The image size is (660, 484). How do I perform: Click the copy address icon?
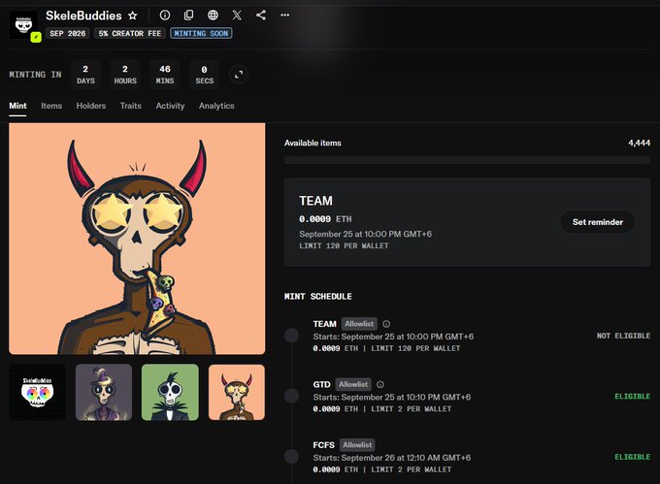(x=189, y=16)
